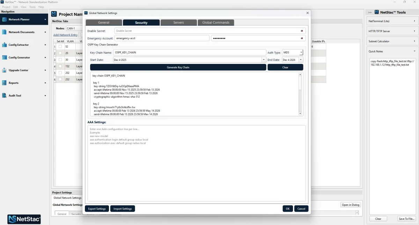Image resolution: width=419 pixels, height=225 pixels.
Task: Collapse the tools panel with the >> arrows
Action: tap(370, 12)
